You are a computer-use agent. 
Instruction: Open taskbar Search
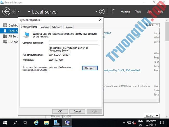coord(15,123)
